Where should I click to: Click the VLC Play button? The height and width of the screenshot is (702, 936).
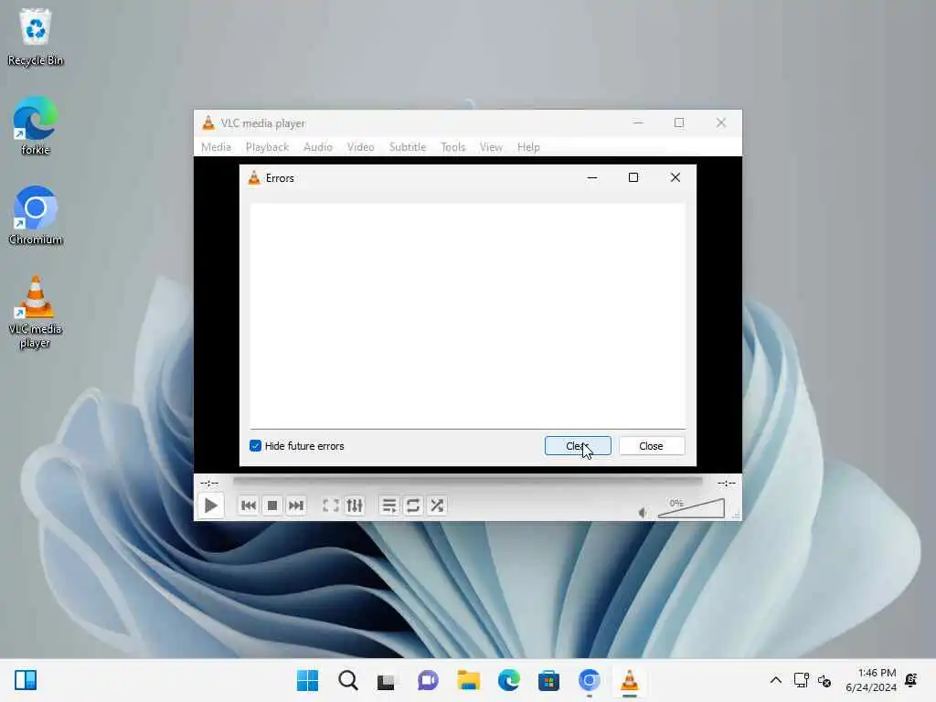click(x=211, y=505)
